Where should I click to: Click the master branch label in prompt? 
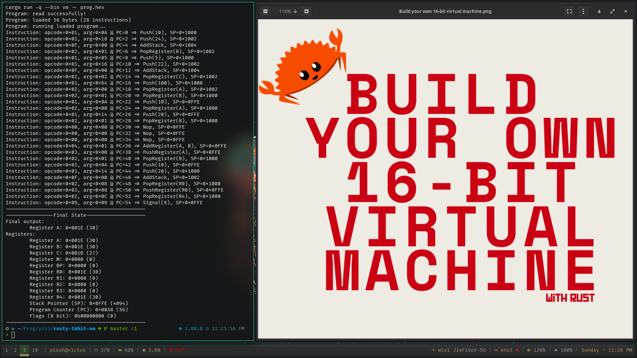pyautogui.click(x=119, y=328)
